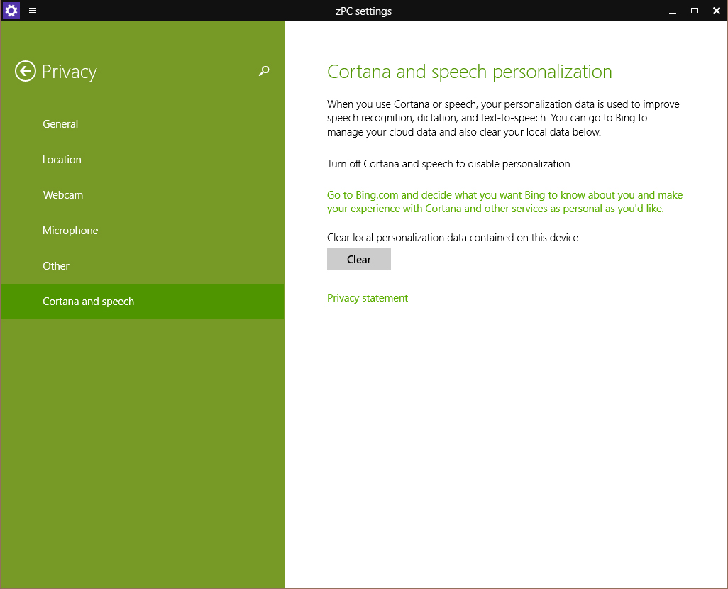This screenshot has height=589, width=728.
Task: Follow the Go to Bing.com link
Action: tap(504, 202)
